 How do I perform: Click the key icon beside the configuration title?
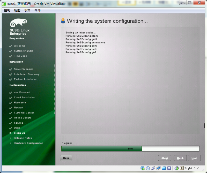(x=63, y=21)
